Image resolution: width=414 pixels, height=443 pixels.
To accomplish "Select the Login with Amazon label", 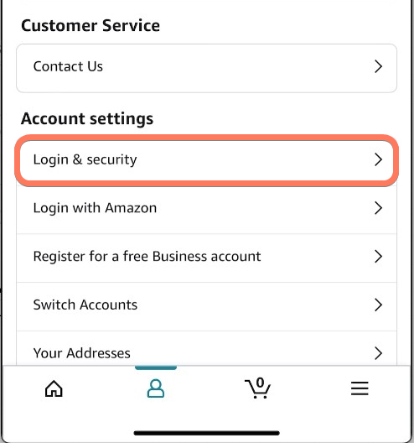I will pos(95,208).
